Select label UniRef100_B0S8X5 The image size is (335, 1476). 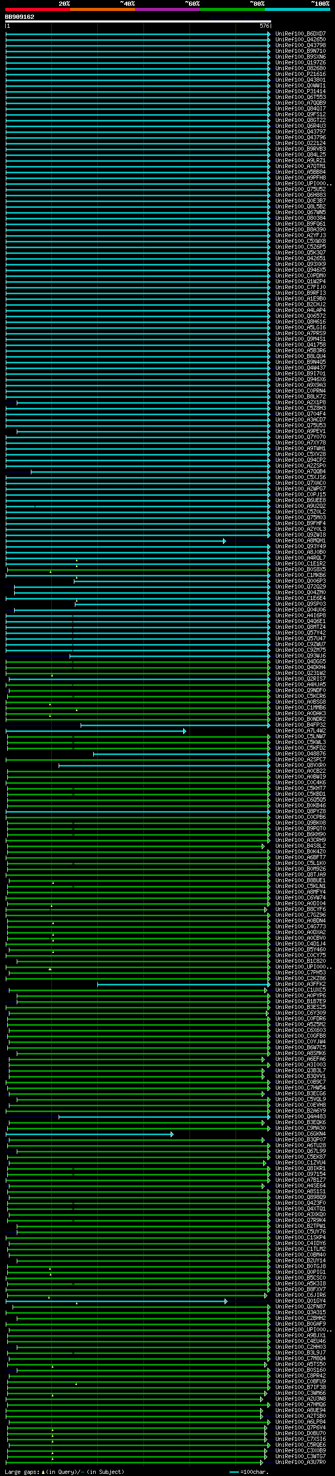click(x=300, y=569)
